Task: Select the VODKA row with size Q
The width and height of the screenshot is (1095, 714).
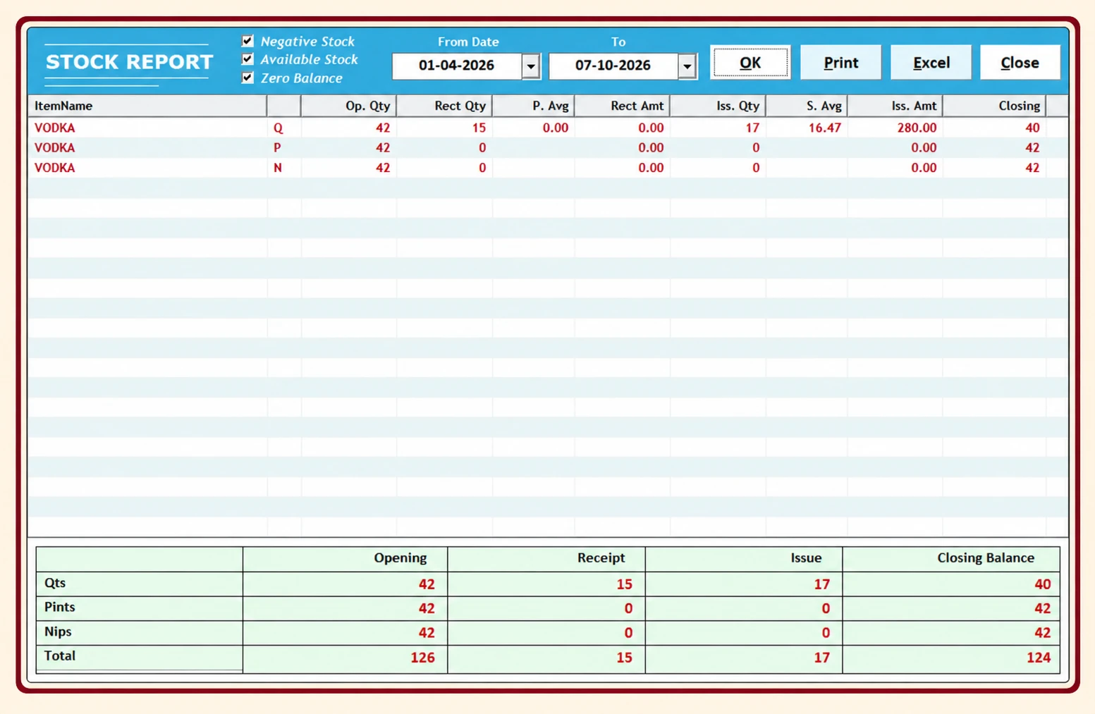Action: click(548, 128)
